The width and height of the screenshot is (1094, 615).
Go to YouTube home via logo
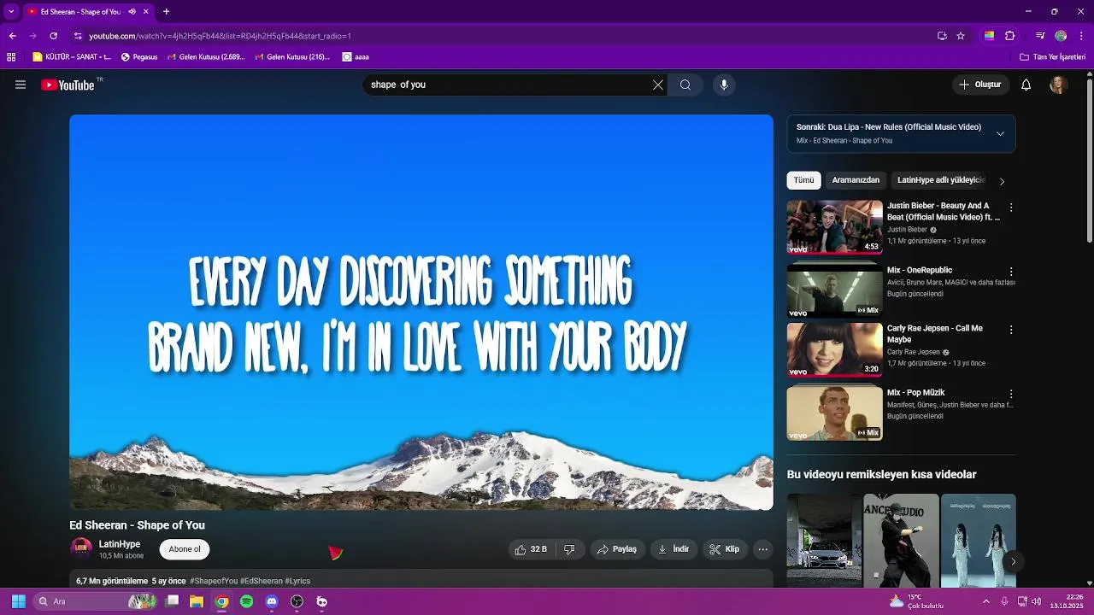68,85
